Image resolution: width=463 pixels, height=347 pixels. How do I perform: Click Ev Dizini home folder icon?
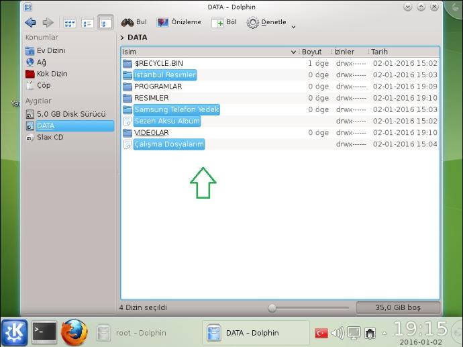pyautogui.click(x=30, y=51)
